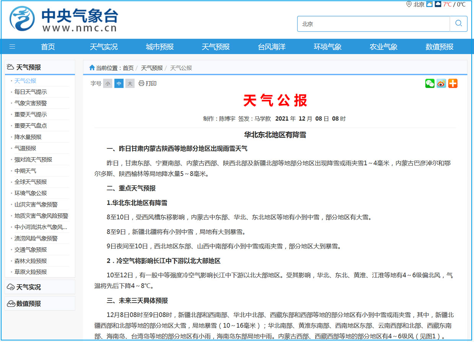Share article via Weibo icon
This screenshot has height=342, width=474.
(x=441, y=84)
